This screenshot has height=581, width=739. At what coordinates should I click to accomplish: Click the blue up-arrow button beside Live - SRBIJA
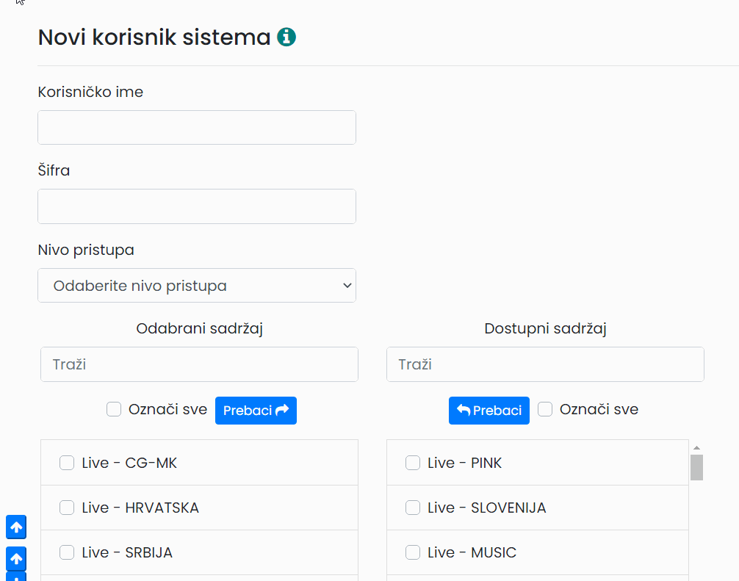tap(16, 558)
